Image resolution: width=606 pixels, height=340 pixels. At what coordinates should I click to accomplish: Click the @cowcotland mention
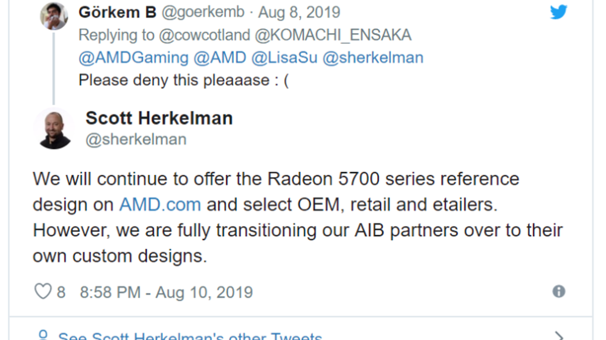(205, 35)
